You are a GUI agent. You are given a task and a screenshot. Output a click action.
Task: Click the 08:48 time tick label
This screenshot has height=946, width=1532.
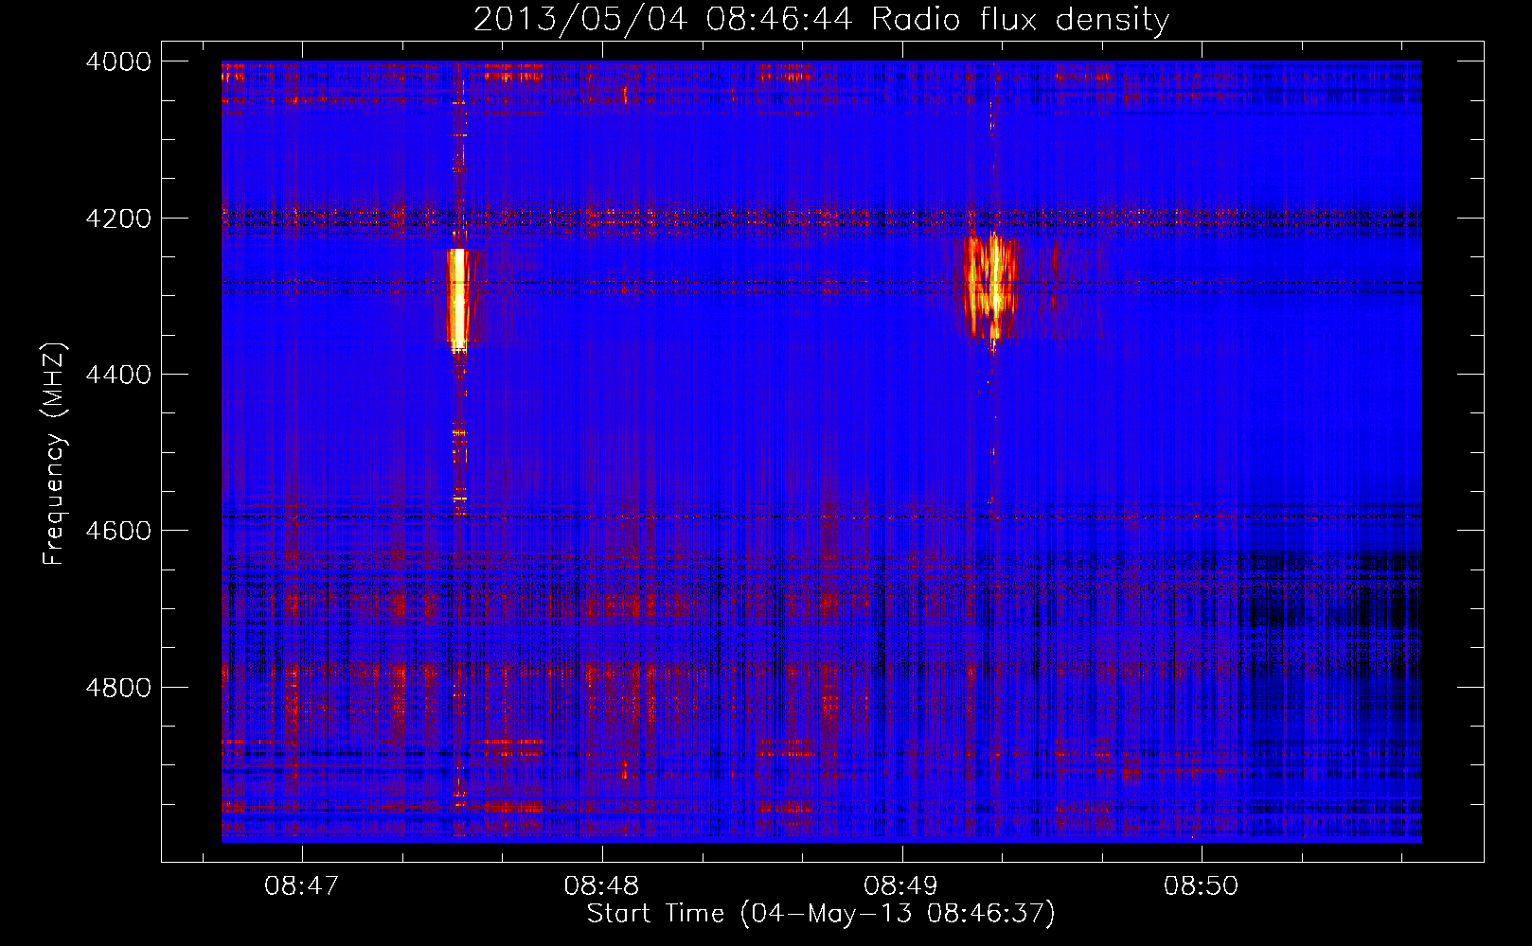click(601, 886)
